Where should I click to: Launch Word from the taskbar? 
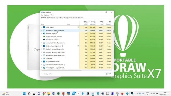point(53,94)
